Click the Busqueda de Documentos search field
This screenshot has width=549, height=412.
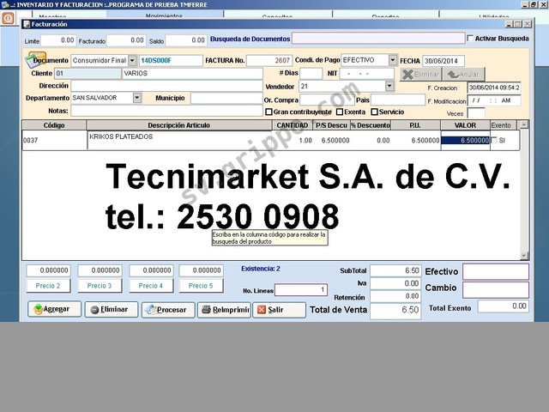pyautogui.click(x=378, y=38)
